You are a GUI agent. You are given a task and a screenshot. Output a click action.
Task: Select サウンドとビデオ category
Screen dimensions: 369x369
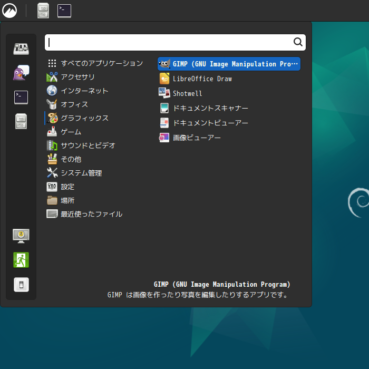coord(88,145)
